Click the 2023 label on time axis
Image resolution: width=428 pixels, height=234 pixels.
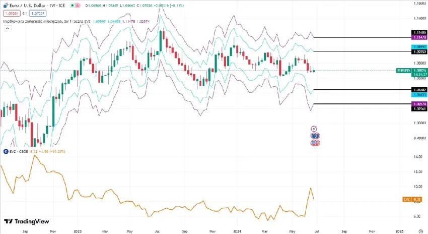[78, 231]
